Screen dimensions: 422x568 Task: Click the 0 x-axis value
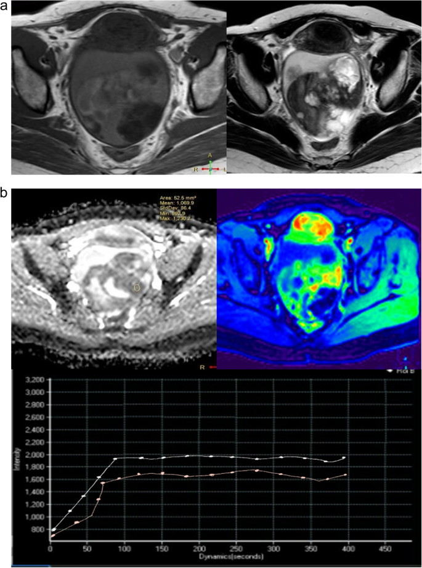51,549
